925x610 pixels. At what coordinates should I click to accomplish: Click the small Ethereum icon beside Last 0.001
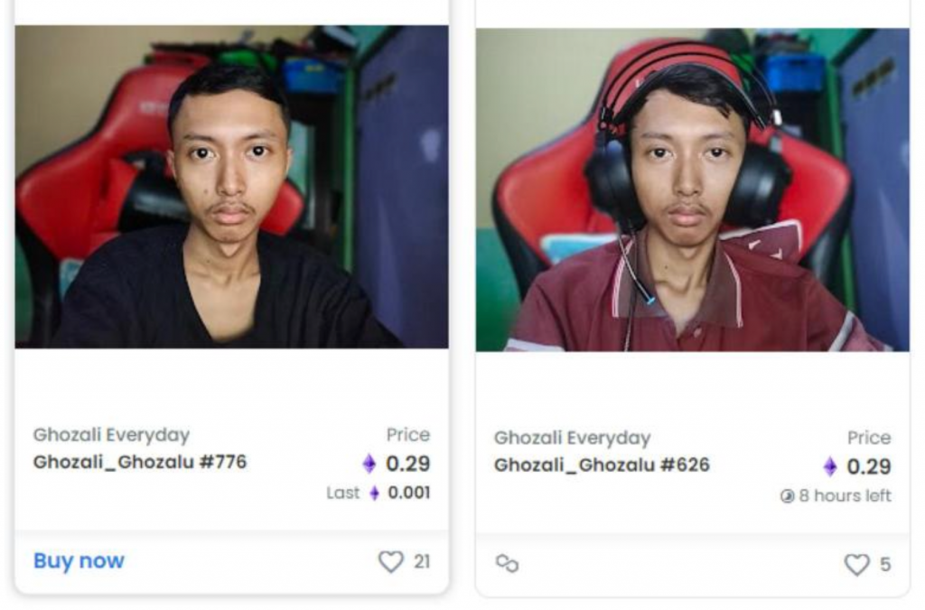374,493
